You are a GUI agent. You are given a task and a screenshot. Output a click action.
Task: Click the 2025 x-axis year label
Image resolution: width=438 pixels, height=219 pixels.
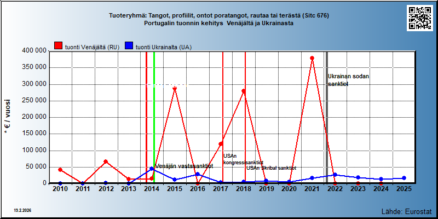(404, 189)
